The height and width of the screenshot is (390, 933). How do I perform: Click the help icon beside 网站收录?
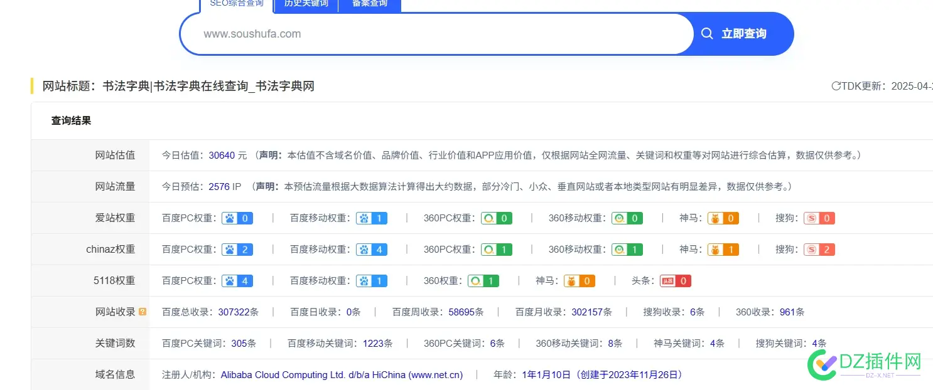pos(143,312)
